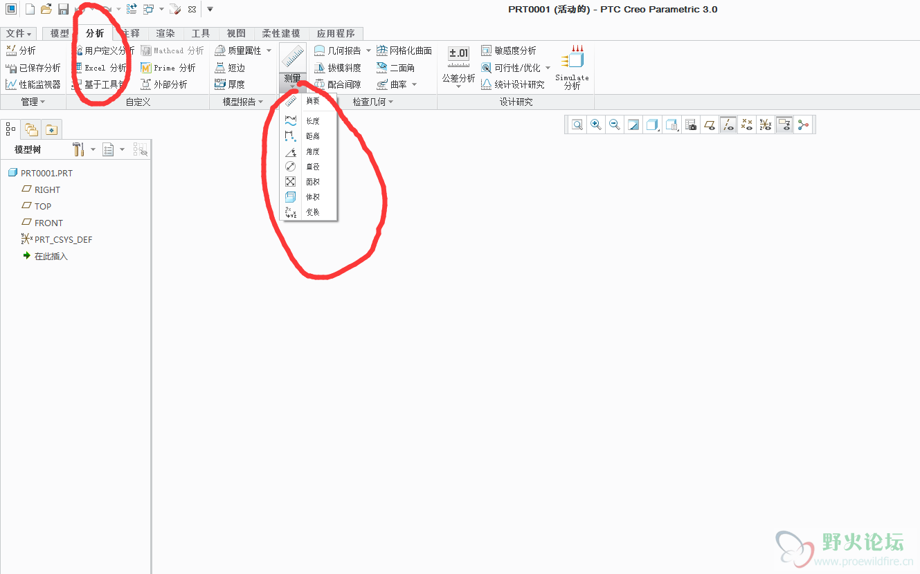Click the 厚度 analysis tool

230,84
